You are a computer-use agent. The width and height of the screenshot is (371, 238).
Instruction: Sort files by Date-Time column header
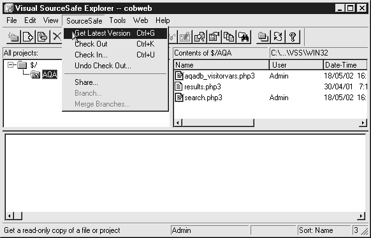tap(346, 65)
